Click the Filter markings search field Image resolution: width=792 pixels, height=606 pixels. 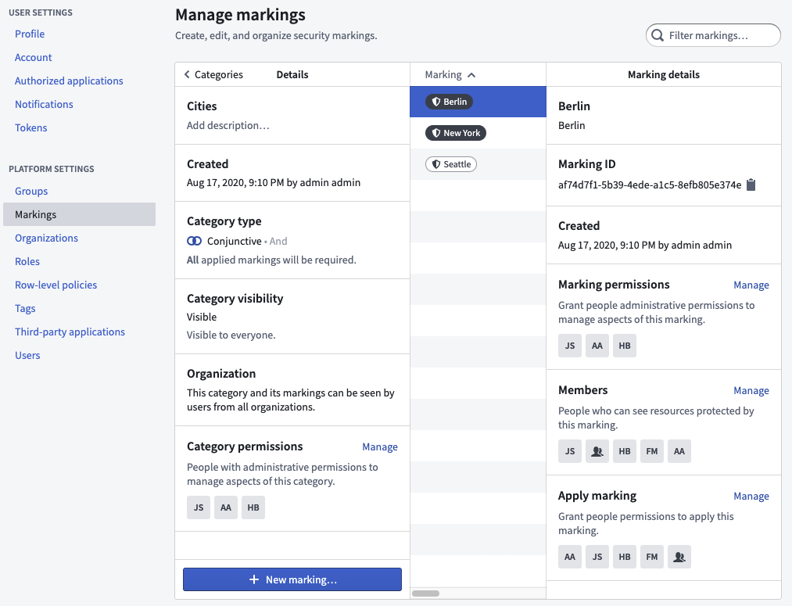click(713, 35)
